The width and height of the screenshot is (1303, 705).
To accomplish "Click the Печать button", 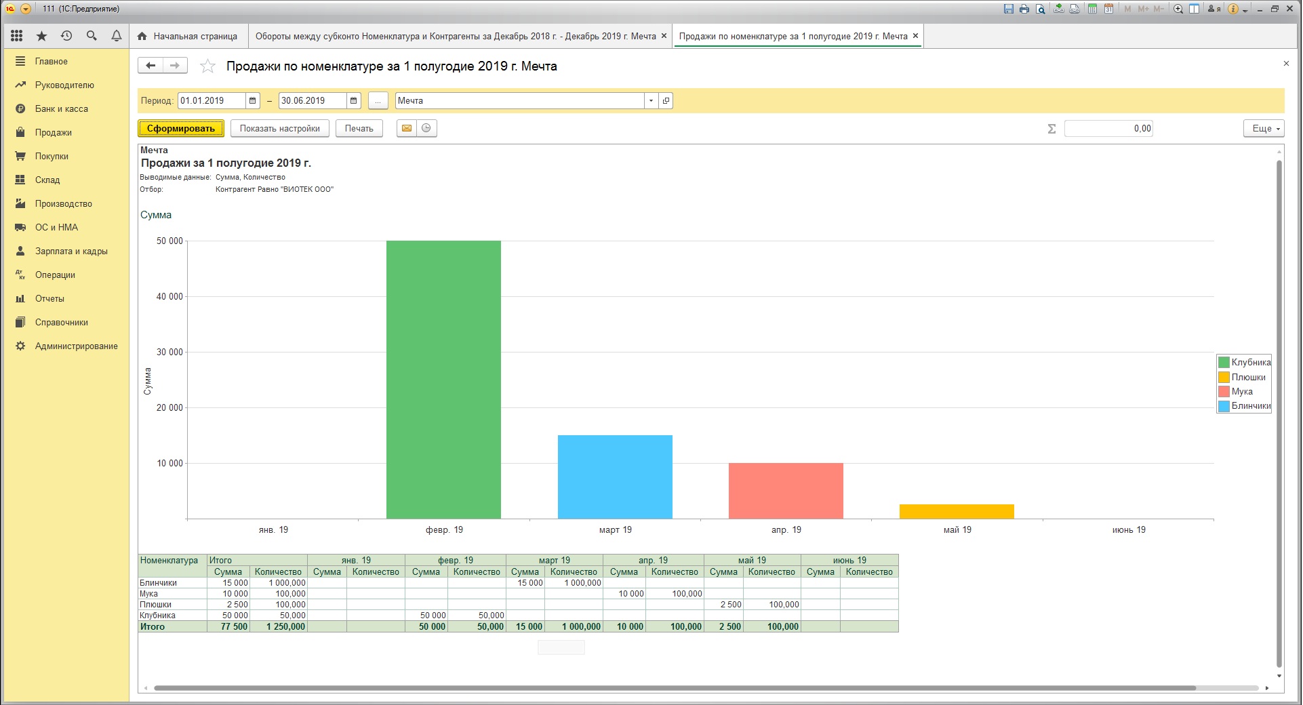I will (359, 128).
